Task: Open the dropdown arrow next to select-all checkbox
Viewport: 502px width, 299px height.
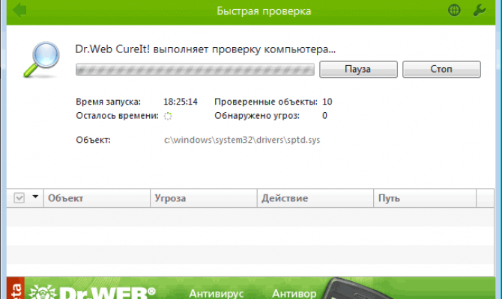Action: point(35,197)
